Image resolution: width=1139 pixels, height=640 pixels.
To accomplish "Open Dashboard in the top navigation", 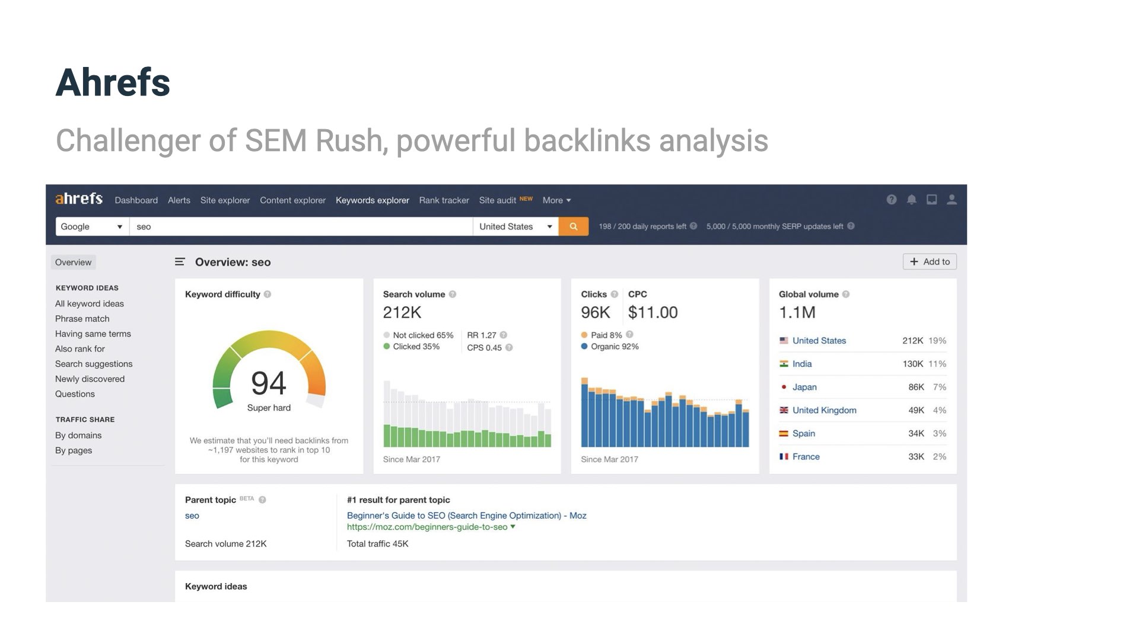I will [136, 200].
